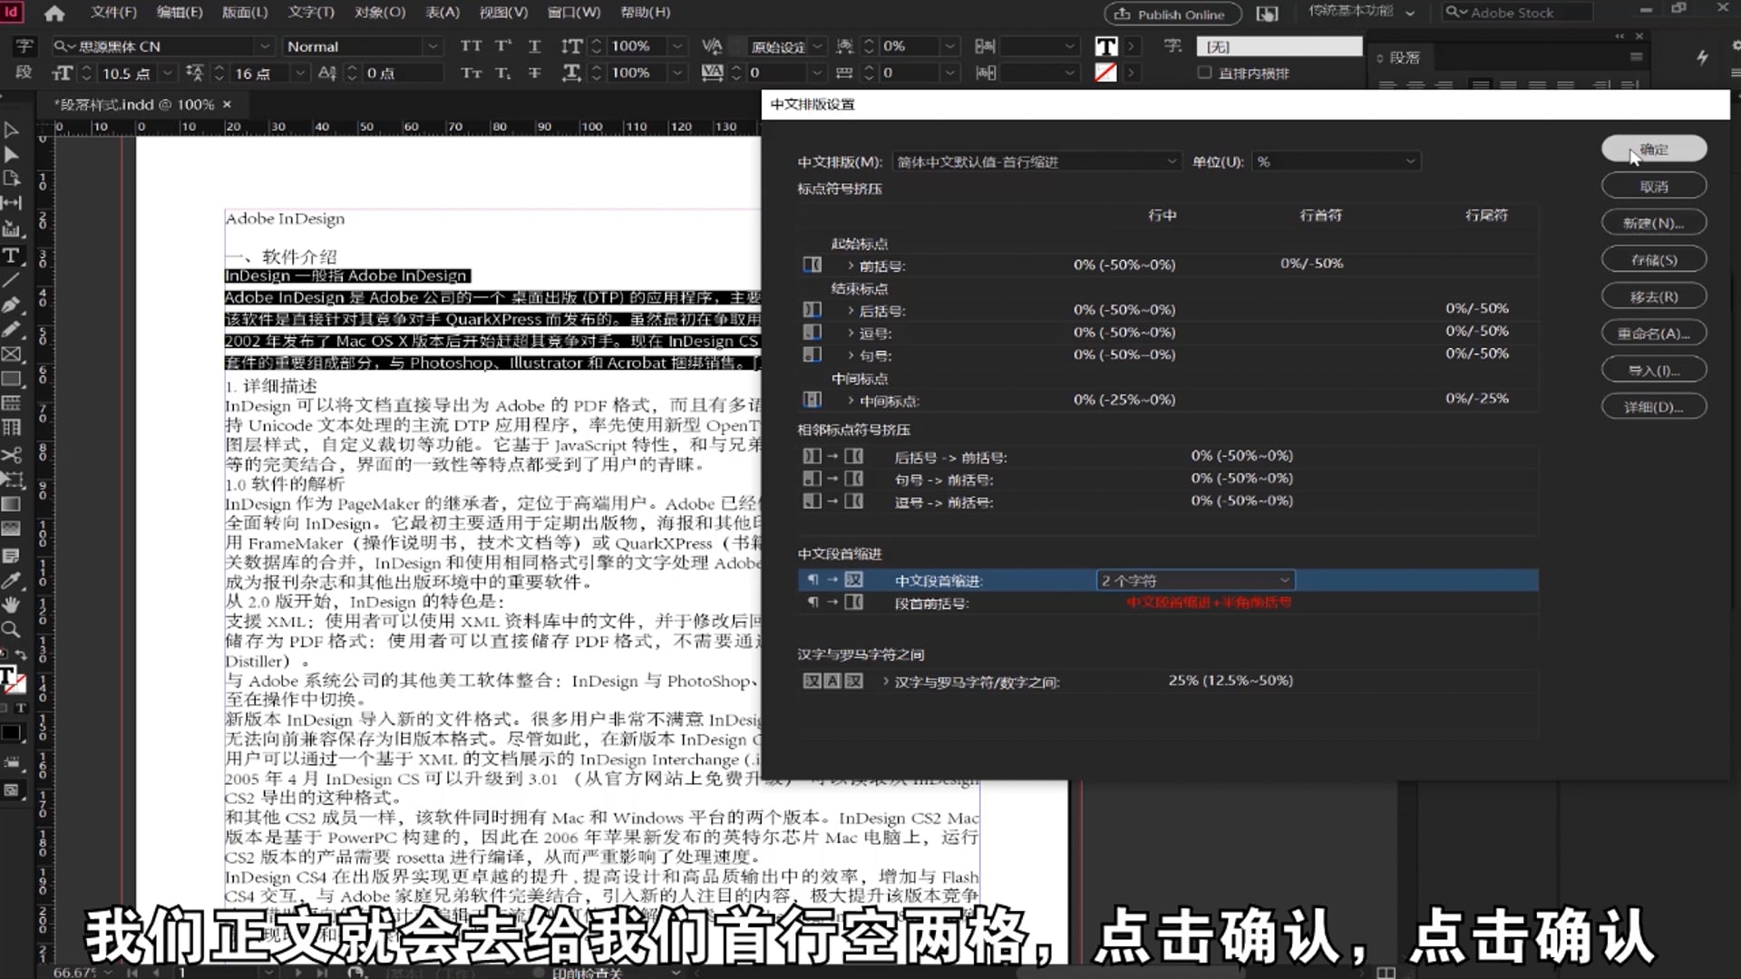The height and width of the screenshot is (979, 1741).
Task: Enable the 直排内横排 checkbox
Action: click(x=1204, y=73)
